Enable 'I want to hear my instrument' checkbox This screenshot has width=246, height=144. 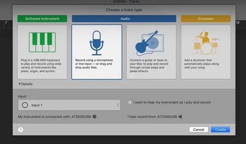point(130,103)
